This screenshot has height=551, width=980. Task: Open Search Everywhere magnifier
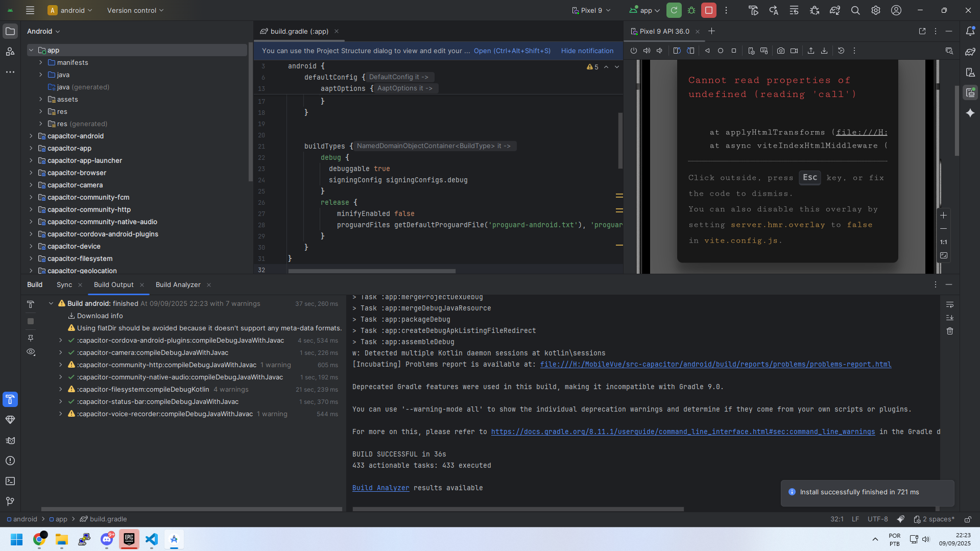coord(855,10)
